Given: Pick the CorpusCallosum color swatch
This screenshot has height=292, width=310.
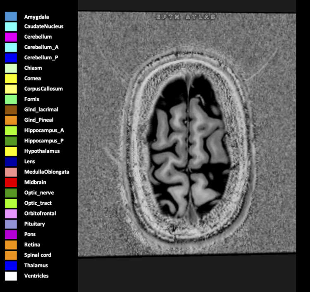Looking at the screenshot, I should (x=11, y=89).
